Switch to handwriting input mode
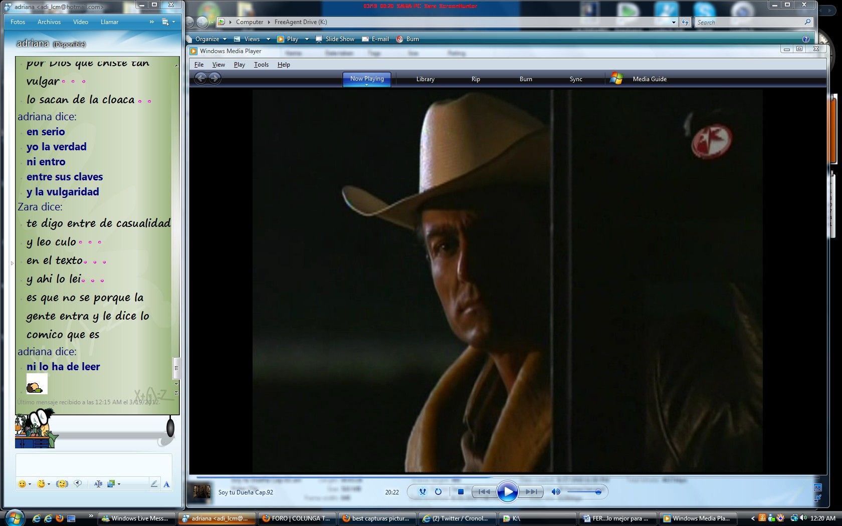Screen dimensions: 842x526 (154, 484)
